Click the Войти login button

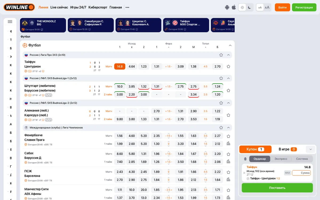pos(282,7)
